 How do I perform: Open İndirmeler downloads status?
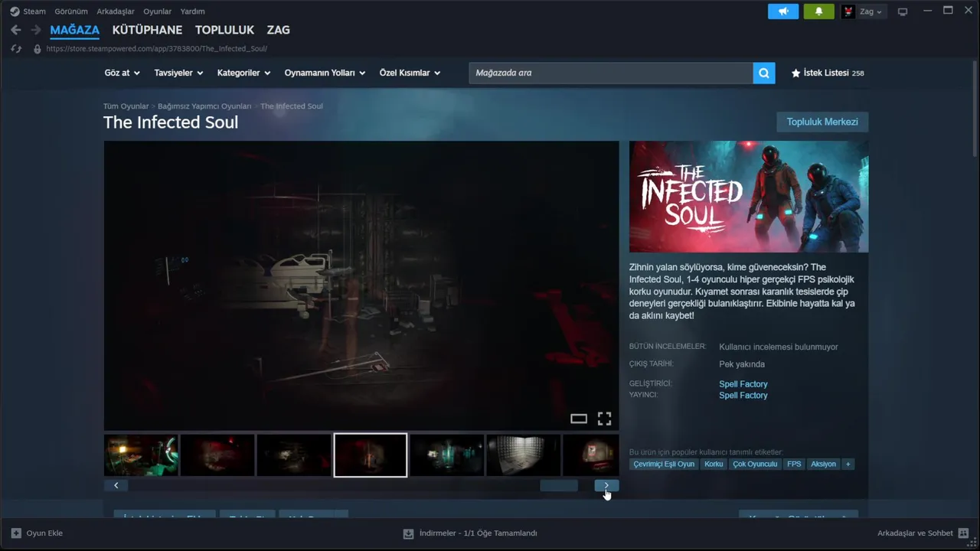pos(470,533)
